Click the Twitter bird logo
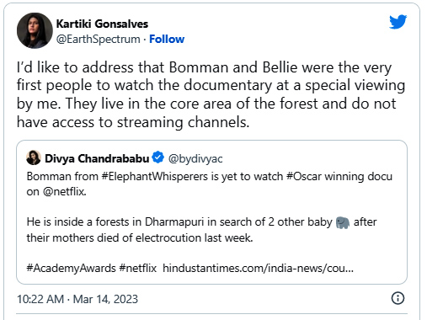427x320 pixels. coord(398,22)
